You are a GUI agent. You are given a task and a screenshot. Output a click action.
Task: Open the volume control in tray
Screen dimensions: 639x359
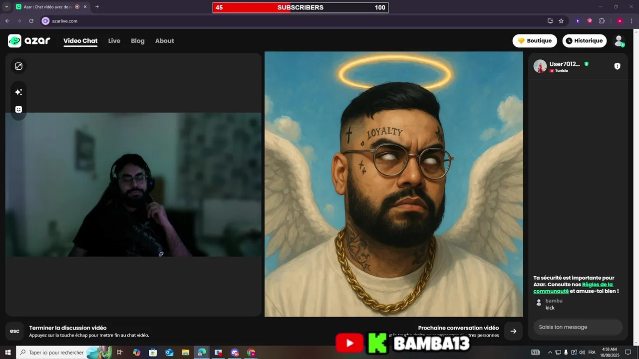pyautogui.click(x=582, y=353)
